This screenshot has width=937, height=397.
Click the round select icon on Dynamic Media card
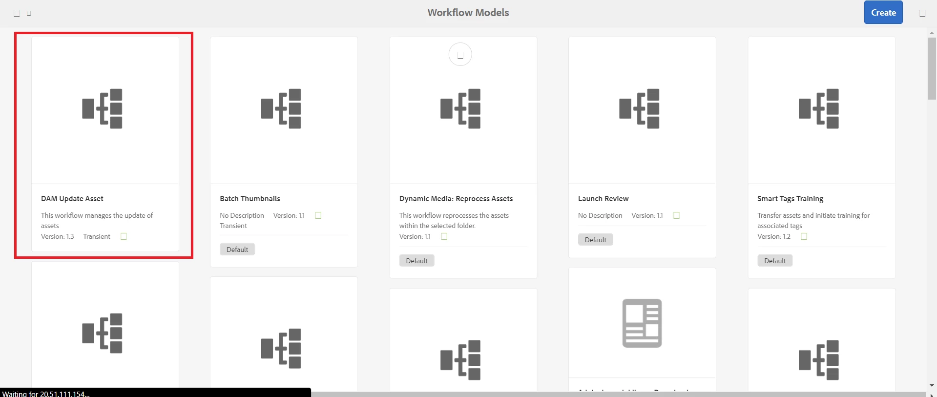[x=460, y=55]
